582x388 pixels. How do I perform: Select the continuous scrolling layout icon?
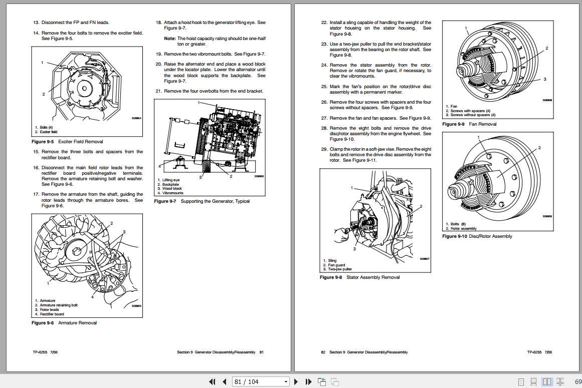click(533, 381)
